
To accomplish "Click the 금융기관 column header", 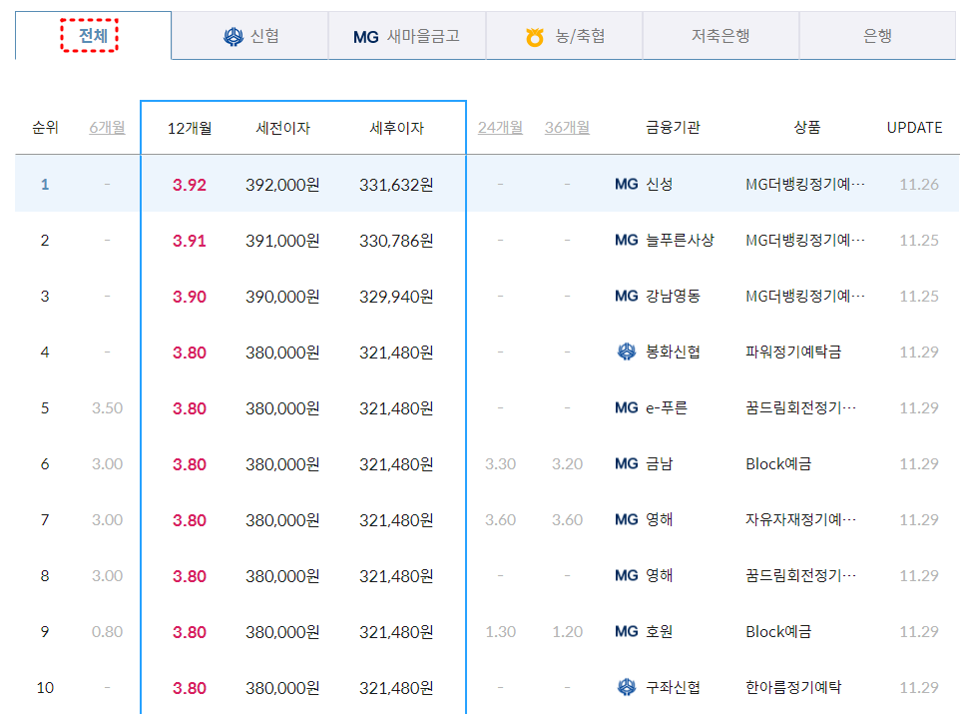I will point(673,128).
